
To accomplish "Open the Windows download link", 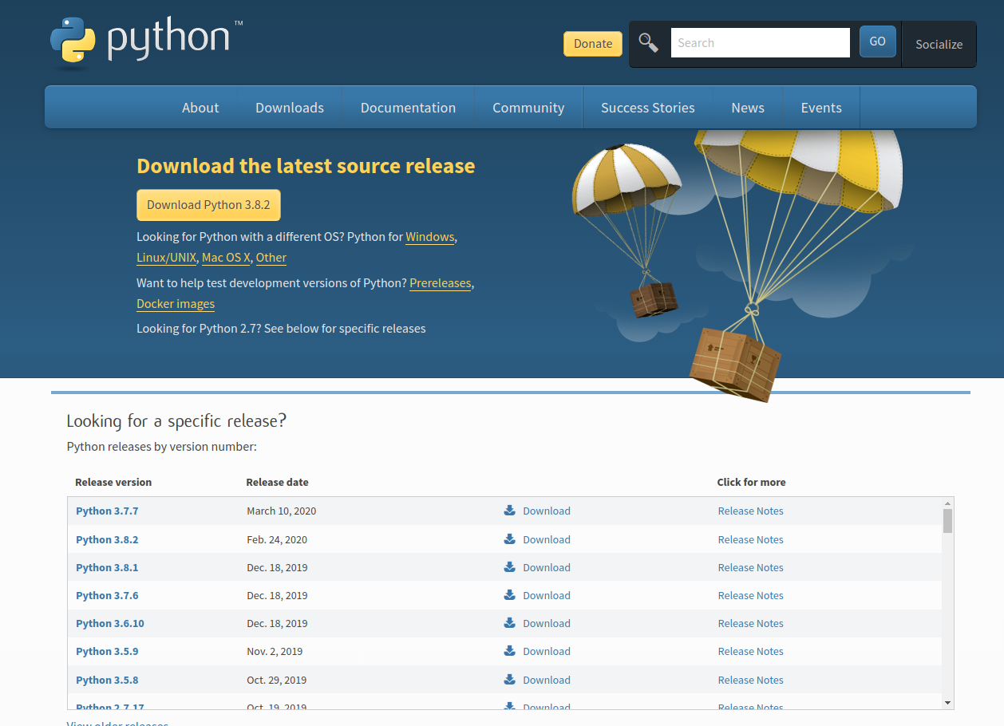I will [x=430, y=237].
